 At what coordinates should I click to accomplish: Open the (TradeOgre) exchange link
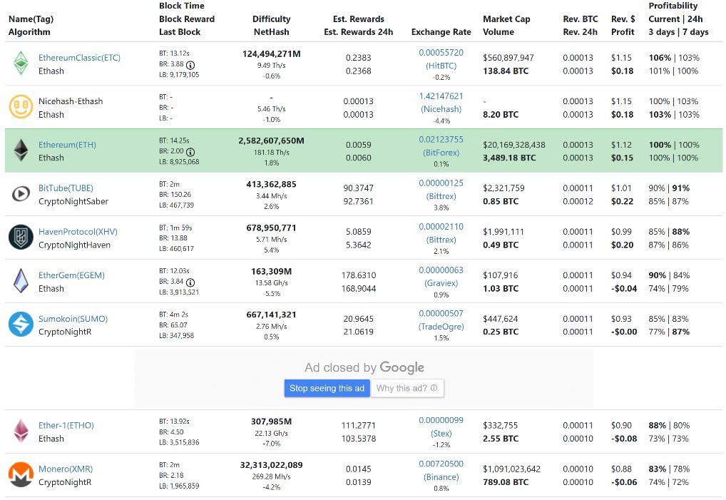click(441, 327)
